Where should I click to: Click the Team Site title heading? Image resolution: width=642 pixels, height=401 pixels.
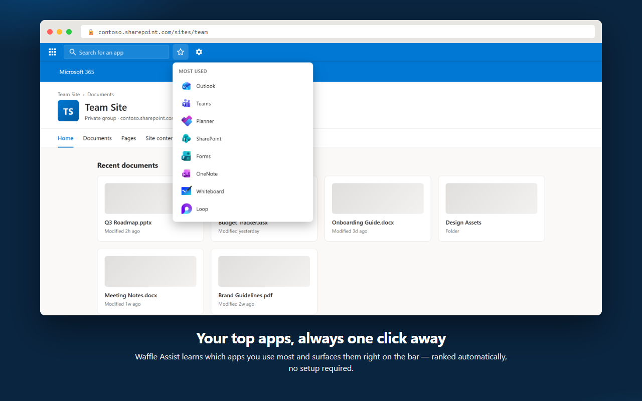tap(106, 107)
